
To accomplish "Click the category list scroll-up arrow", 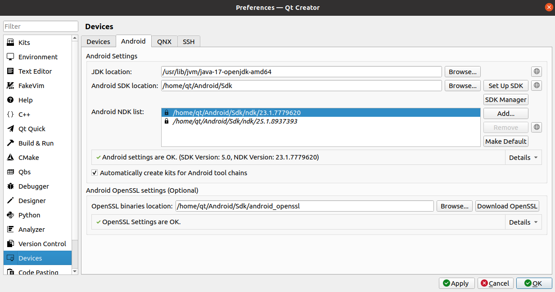I will [x=75, y=39].
